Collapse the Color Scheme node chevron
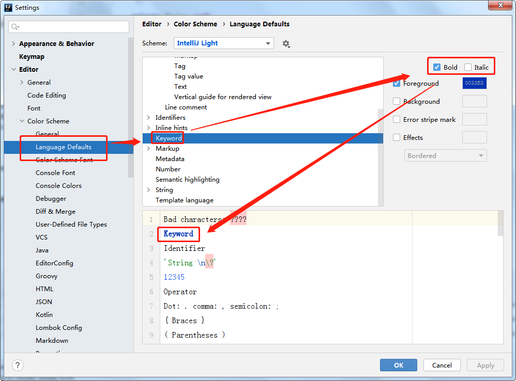 22,121
